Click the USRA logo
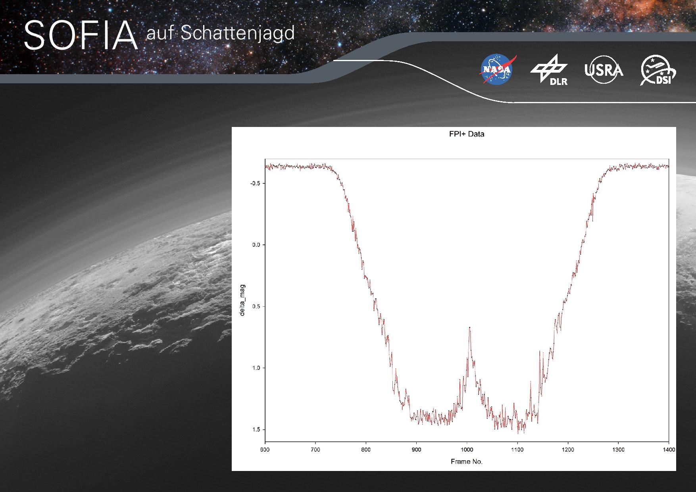Screen dimensions: 696x492 604,69
